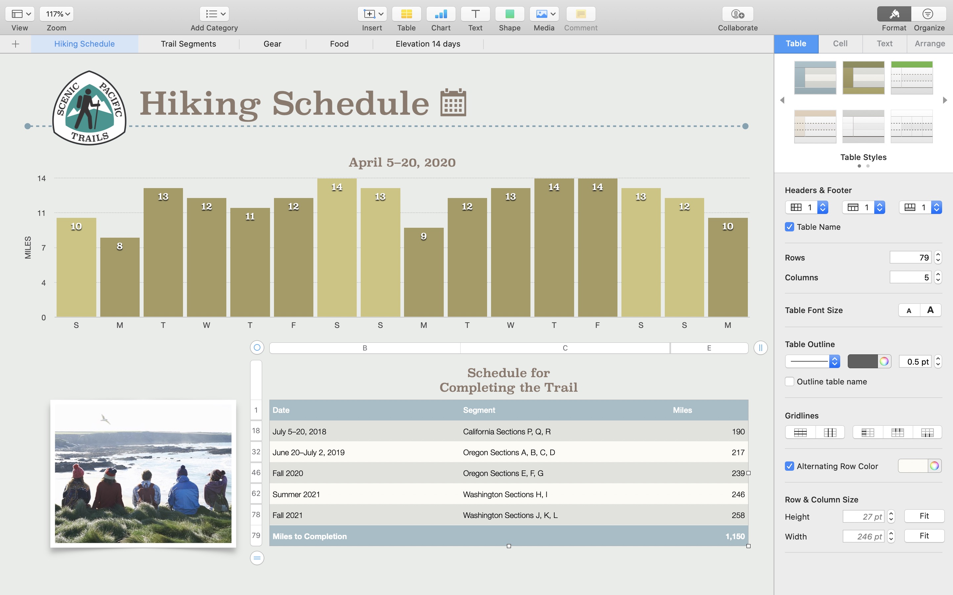Click the Width 246 pt field
Screen dimensions: 953x595
[x=863, y=536]
